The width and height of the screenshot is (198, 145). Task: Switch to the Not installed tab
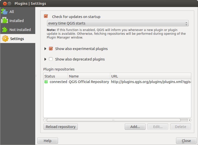(x=20, y=29)
